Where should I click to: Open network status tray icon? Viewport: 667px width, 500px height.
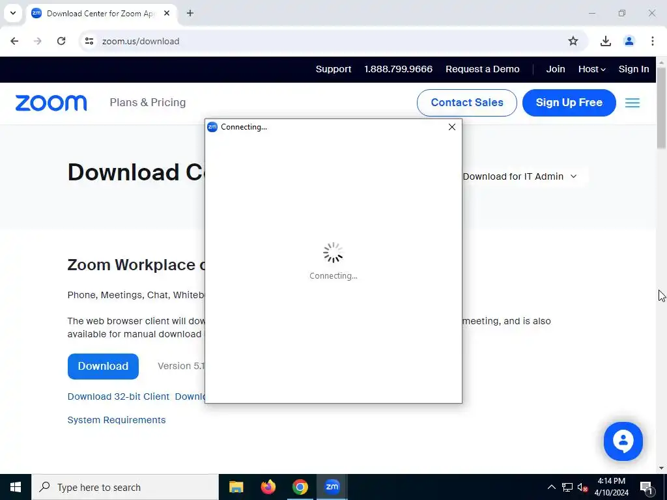567,487
